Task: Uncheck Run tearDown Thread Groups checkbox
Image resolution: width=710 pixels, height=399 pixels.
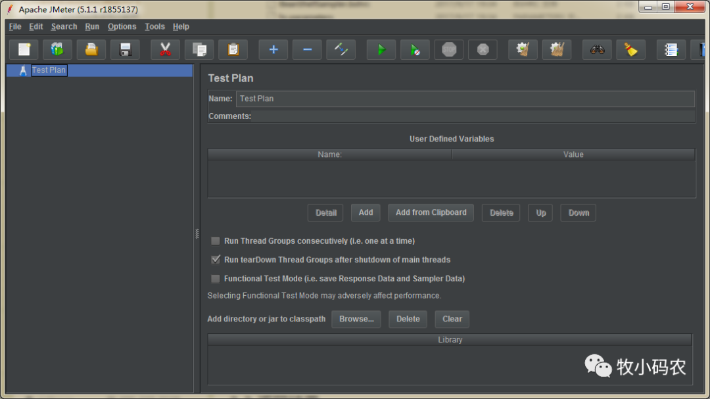Action: click(x=216, y=260)
